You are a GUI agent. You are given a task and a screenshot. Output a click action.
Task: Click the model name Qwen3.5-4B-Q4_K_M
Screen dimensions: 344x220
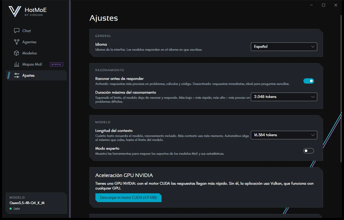[27, 203]
